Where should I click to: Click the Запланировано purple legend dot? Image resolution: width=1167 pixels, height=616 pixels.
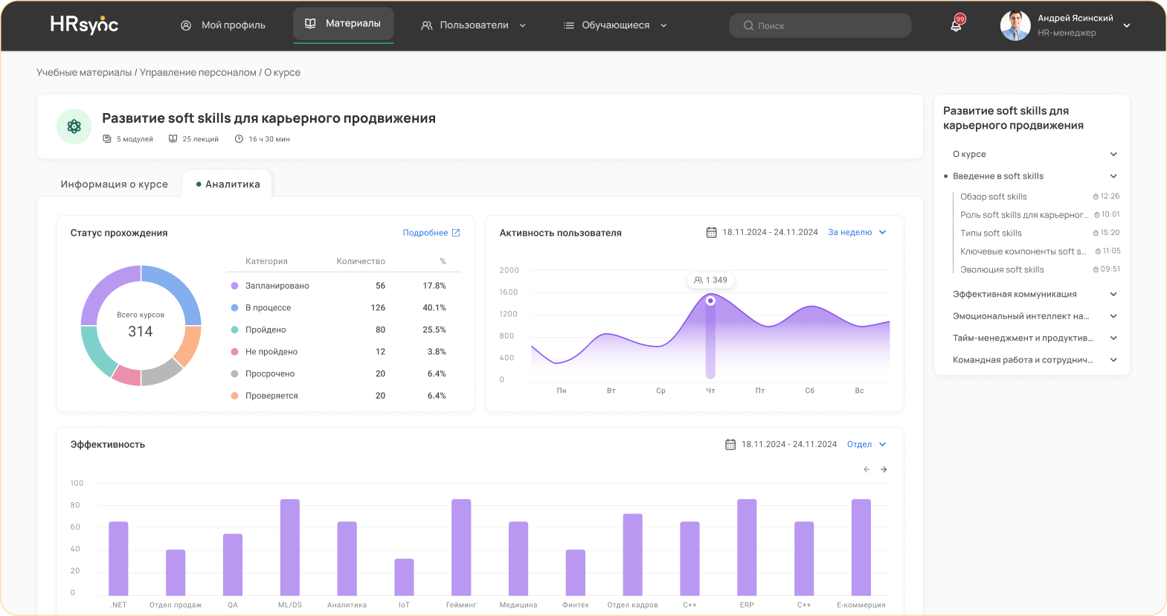click(x=234, y=286)
